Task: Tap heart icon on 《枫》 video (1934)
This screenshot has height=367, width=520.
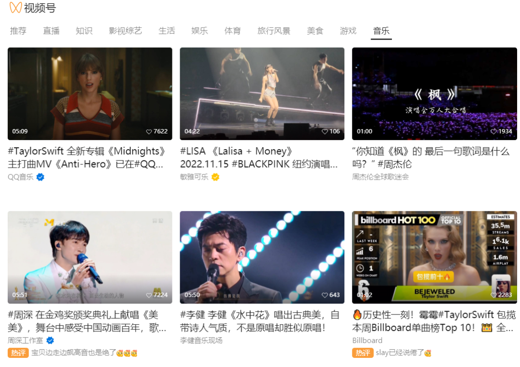Action: (x=494, y=132)
